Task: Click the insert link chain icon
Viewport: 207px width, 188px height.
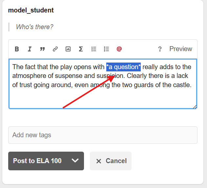Action: tap(55, 49)
